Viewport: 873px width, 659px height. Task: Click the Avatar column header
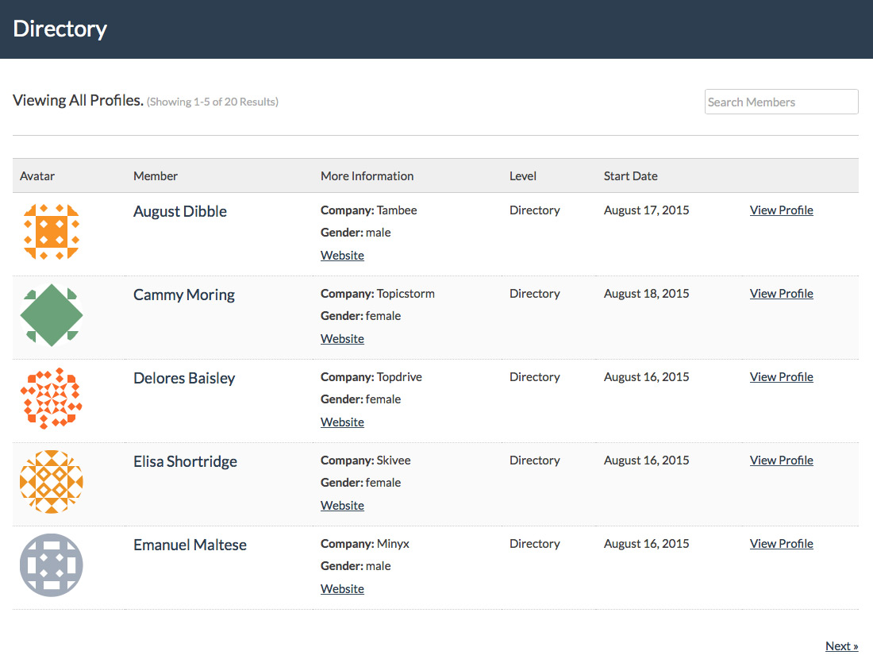tap(37, 176)
